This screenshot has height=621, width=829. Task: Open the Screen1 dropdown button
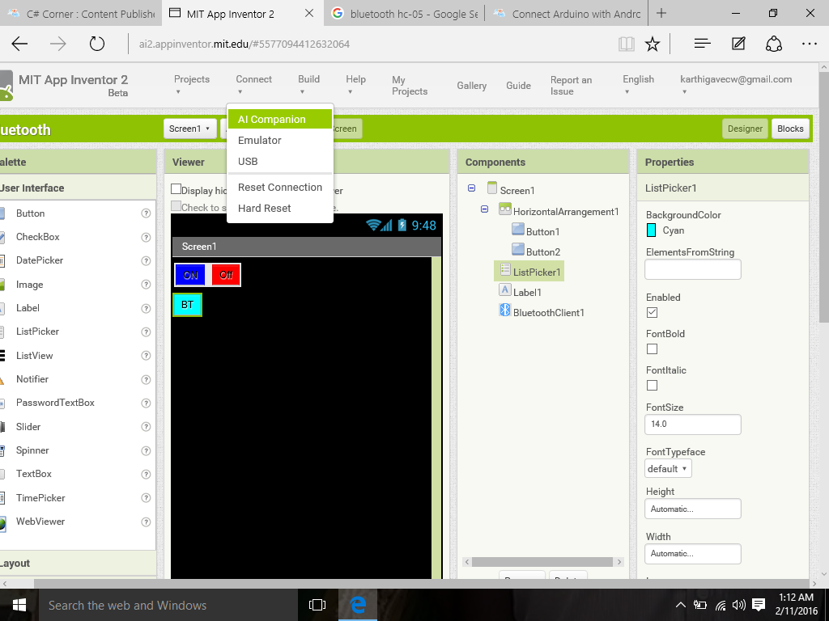pos(189,129)
